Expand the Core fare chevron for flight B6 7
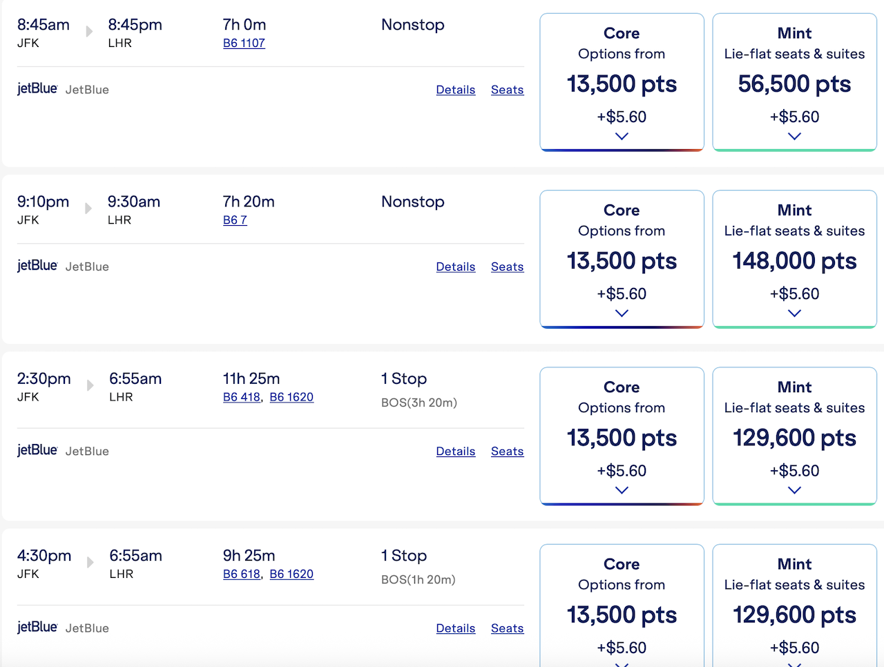Viewport: 884px width, 667px height. pos(622,313)
